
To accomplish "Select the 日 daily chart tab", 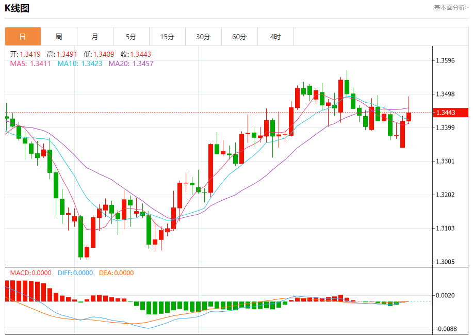I will (x=23, y=37).
